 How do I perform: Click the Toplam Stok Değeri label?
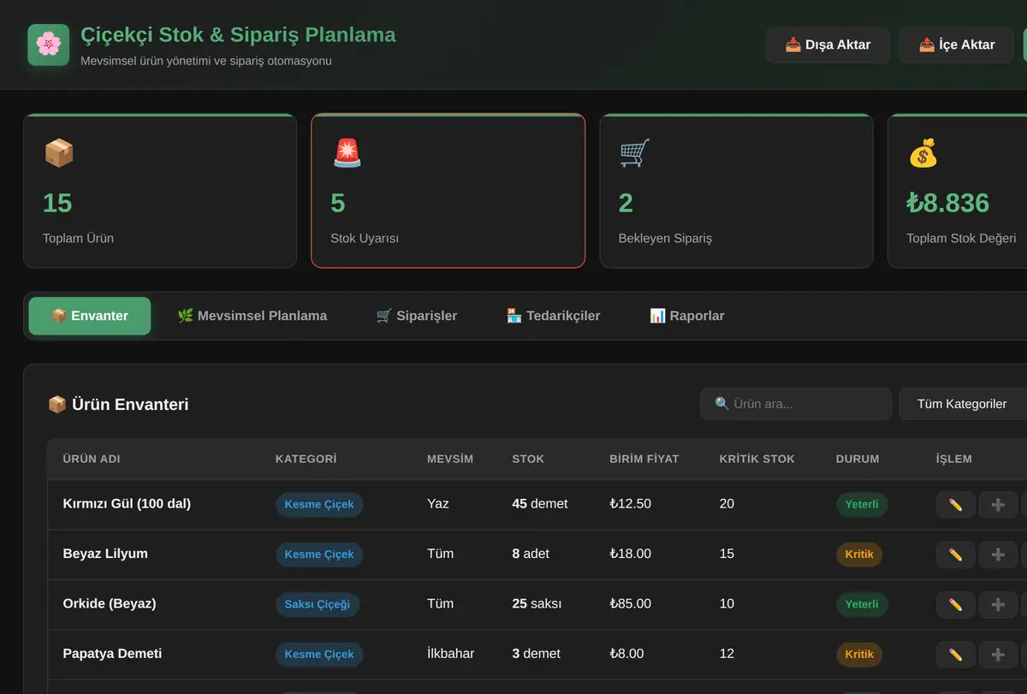point(961,239)
